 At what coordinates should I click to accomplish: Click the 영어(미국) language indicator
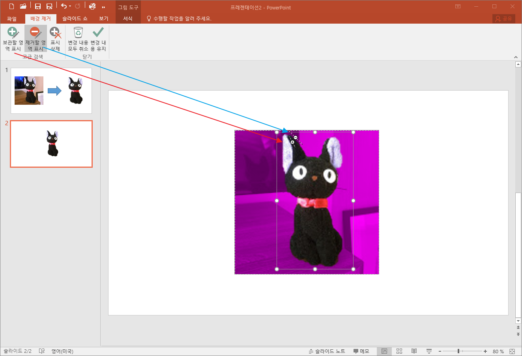pos(62,351)
